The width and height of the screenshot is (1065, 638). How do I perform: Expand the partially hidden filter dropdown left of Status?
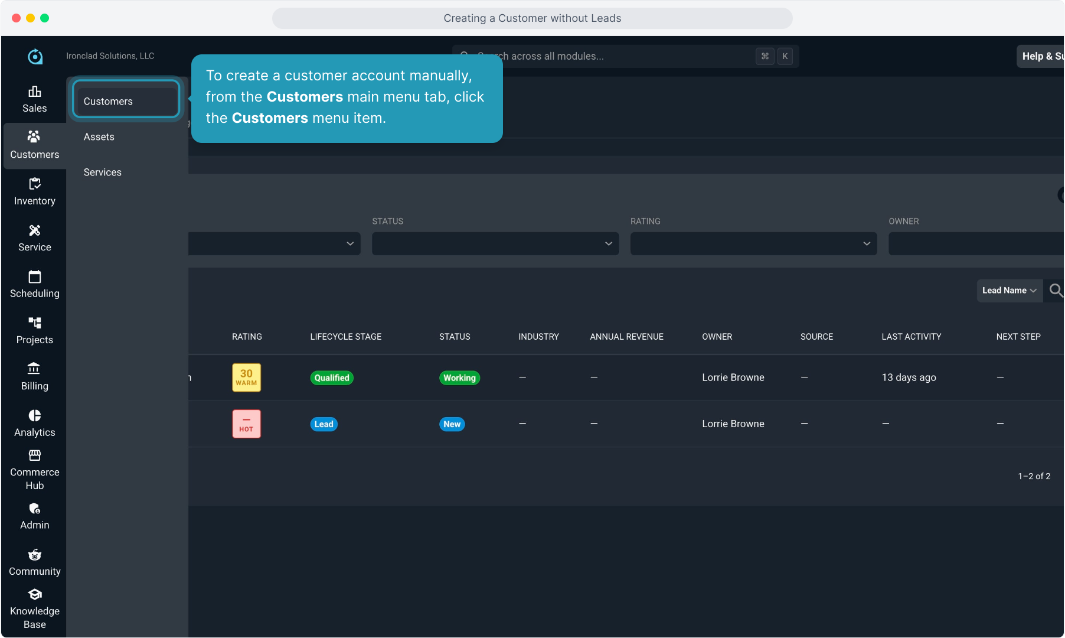point(275,243)
